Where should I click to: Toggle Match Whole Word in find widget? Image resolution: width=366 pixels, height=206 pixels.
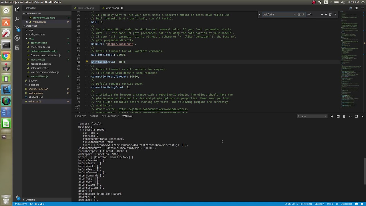[299, 15]
